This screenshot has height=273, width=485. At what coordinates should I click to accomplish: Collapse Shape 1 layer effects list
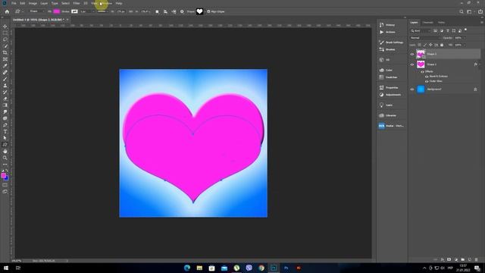(x=480, y=64)
